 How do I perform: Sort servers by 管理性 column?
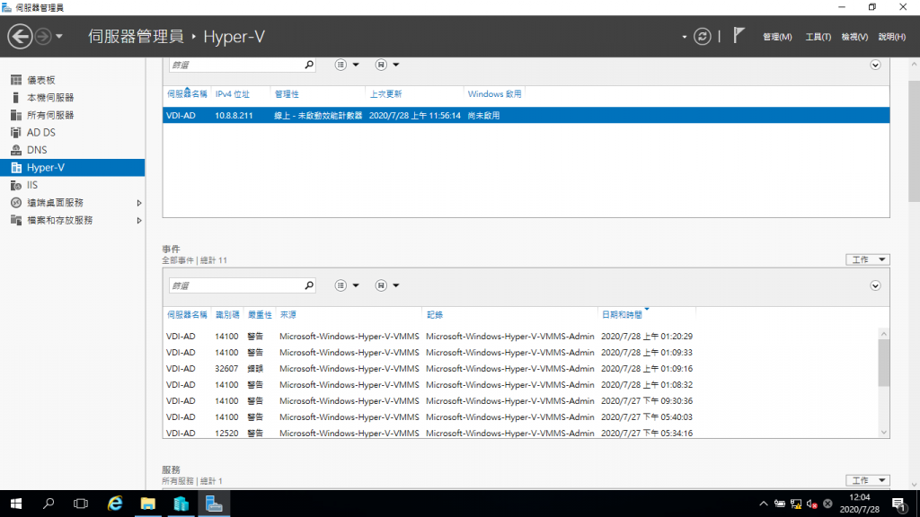(287, 93)
